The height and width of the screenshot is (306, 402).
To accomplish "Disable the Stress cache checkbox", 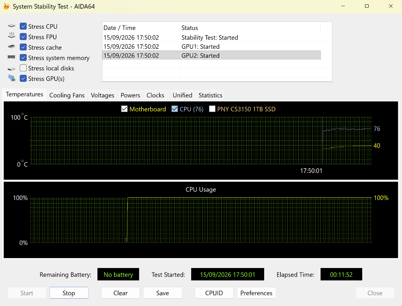I will (x=23, y=47).
